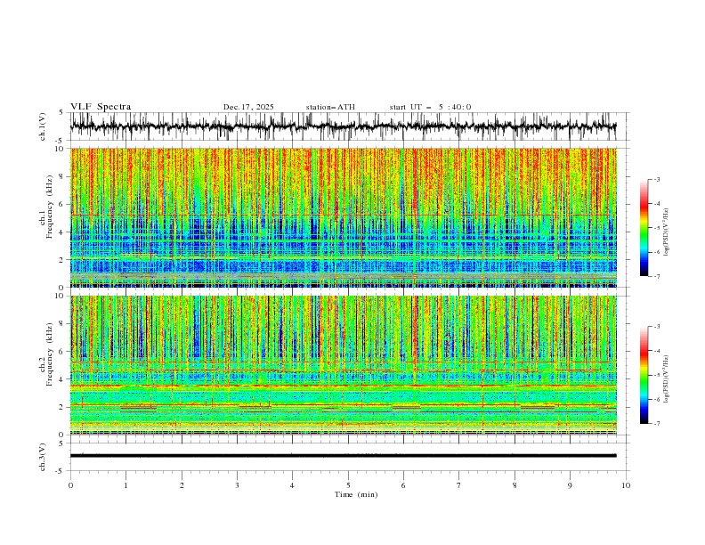
Task: Click the "ch.1(V)" waveform axis label
Action: click(x=43, y=126)
